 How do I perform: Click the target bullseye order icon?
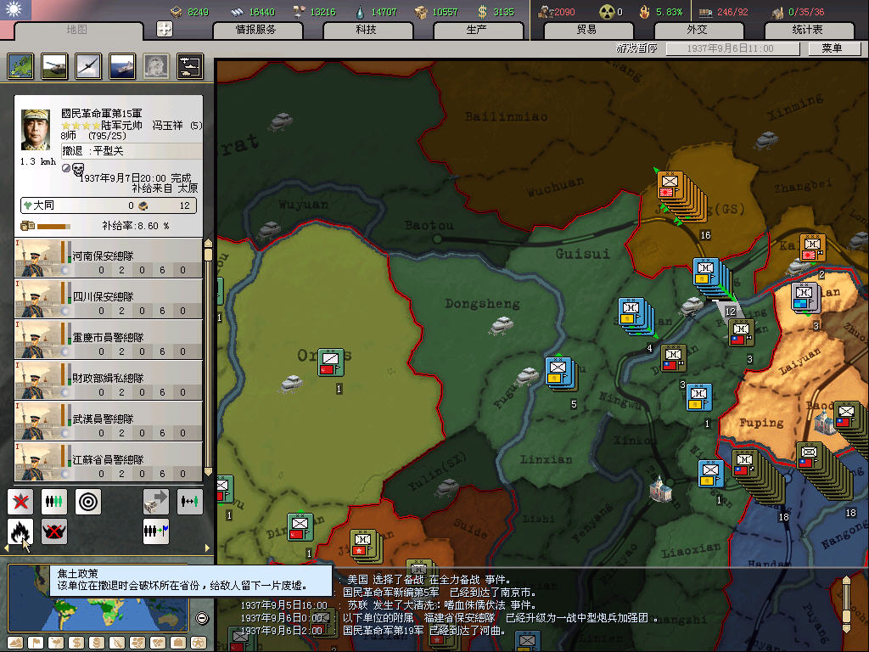click(88, 502)
